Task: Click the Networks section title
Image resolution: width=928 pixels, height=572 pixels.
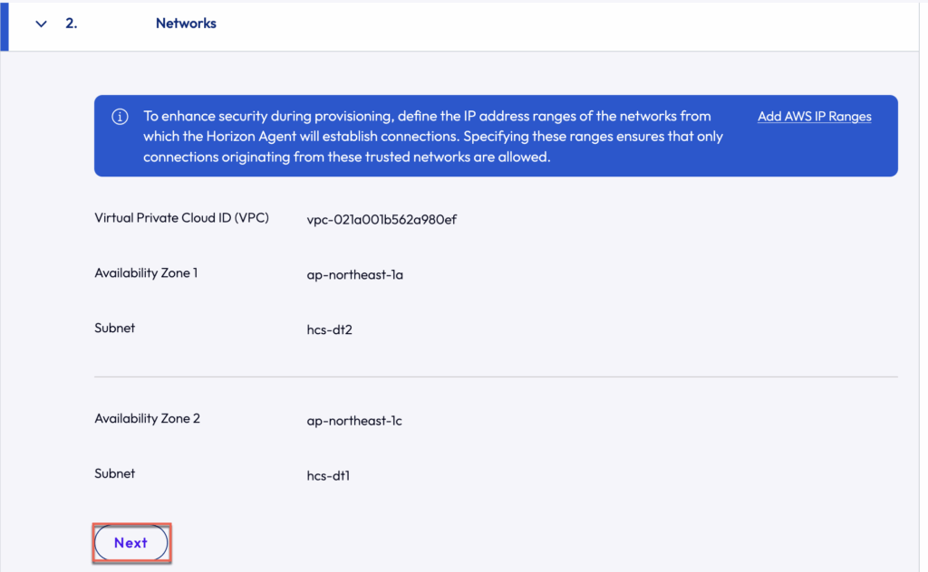Action: pyautogui.click(x=186, y=24)
